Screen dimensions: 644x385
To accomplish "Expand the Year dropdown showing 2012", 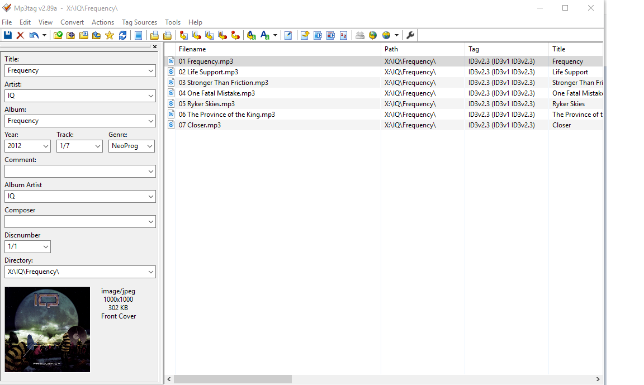I will [46, 146].
